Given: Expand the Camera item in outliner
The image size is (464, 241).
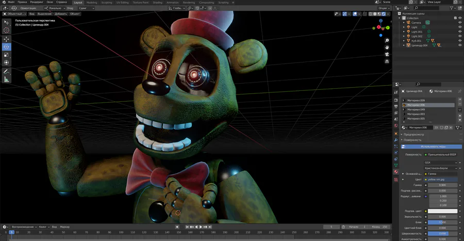Looking at the screenshot, I should (404, 23).
